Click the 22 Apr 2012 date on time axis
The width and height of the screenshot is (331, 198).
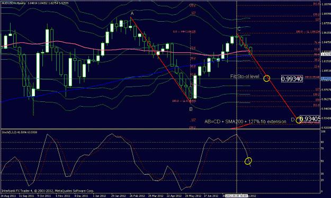(174, 196)
